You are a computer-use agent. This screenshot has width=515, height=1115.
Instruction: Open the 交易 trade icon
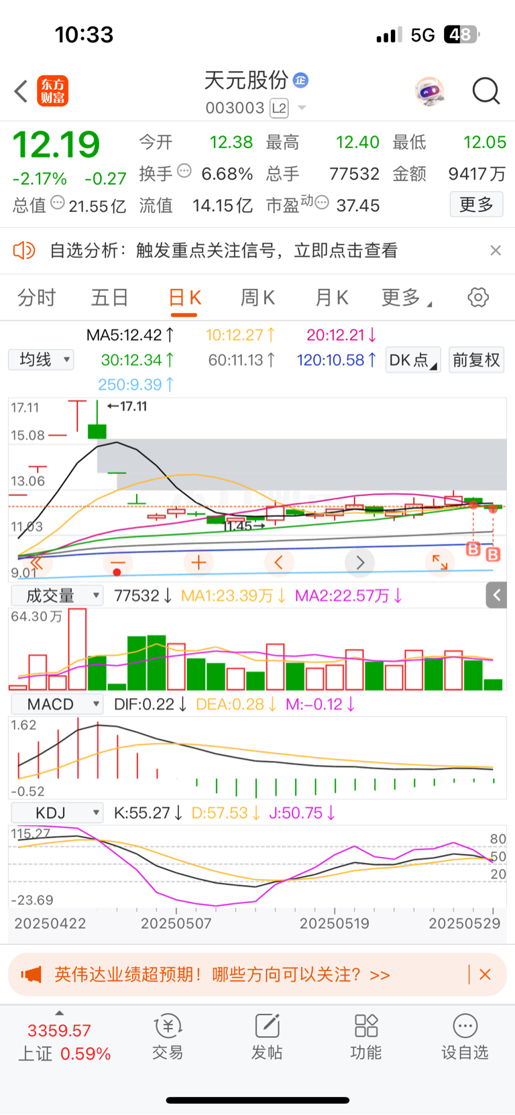pyautogui.click(x=168, y=1037)
